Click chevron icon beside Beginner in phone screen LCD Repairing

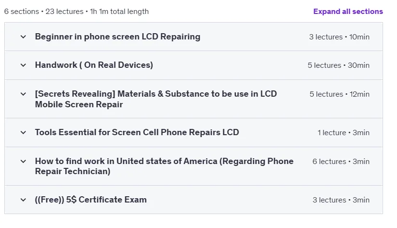pos(23,37)
